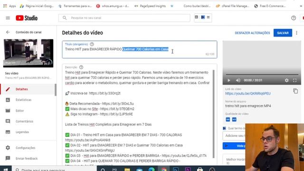304x171 pixels.
Task: Click the Descrição help icon
Action: coord(81,67)
